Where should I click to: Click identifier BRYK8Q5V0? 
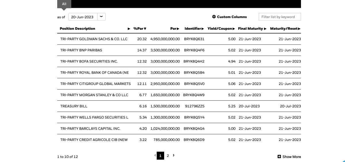[194, 84]
